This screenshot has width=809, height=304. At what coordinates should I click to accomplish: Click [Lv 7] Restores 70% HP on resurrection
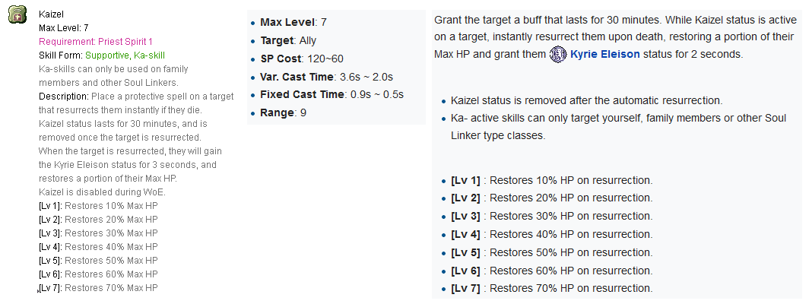coord(551,289)
